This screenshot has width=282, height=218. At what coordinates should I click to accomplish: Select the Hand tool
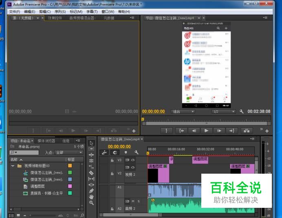click(91, 197)
